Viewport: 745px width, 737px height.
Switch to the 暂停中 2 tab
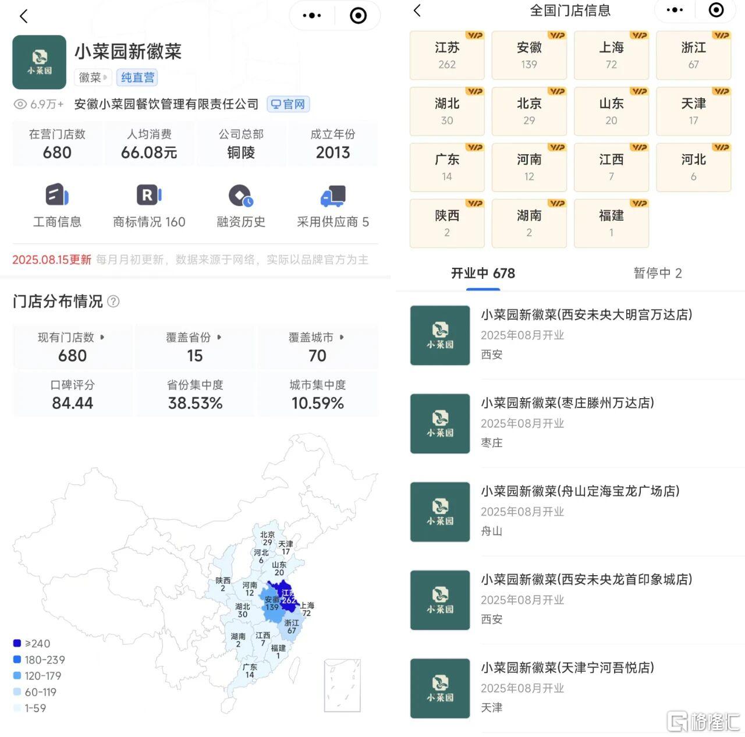[658, 273]
